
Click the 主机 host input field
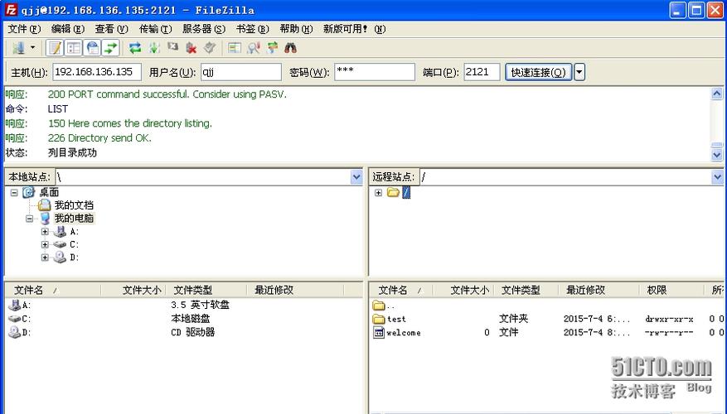coord(96,72)
